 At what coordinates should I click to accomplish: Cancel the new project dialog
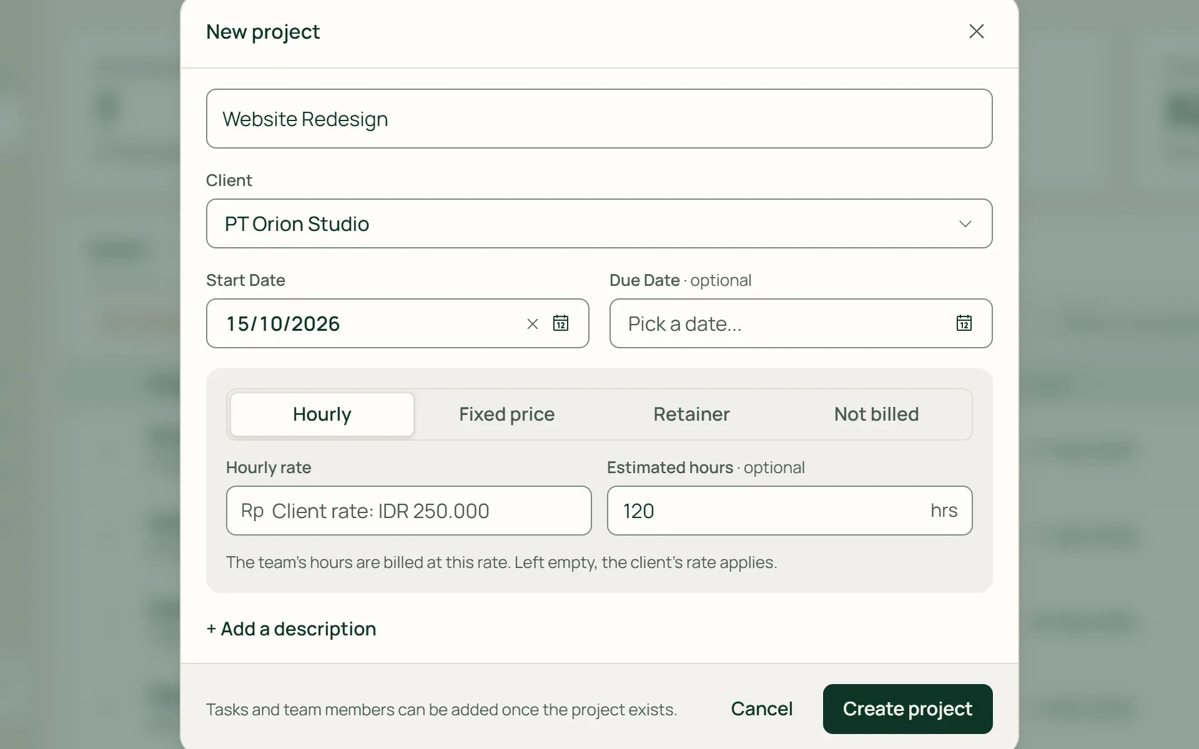[762, 709]
